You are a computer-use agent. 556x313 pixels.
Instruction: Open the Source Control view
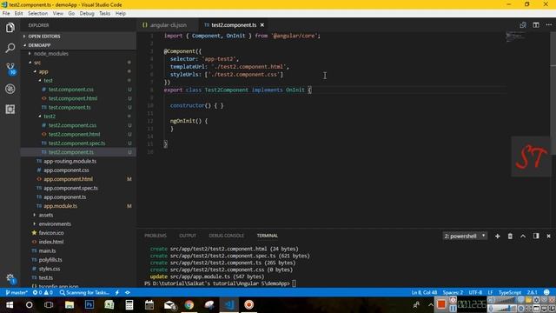pyautogui.click(x=10, y=68)
